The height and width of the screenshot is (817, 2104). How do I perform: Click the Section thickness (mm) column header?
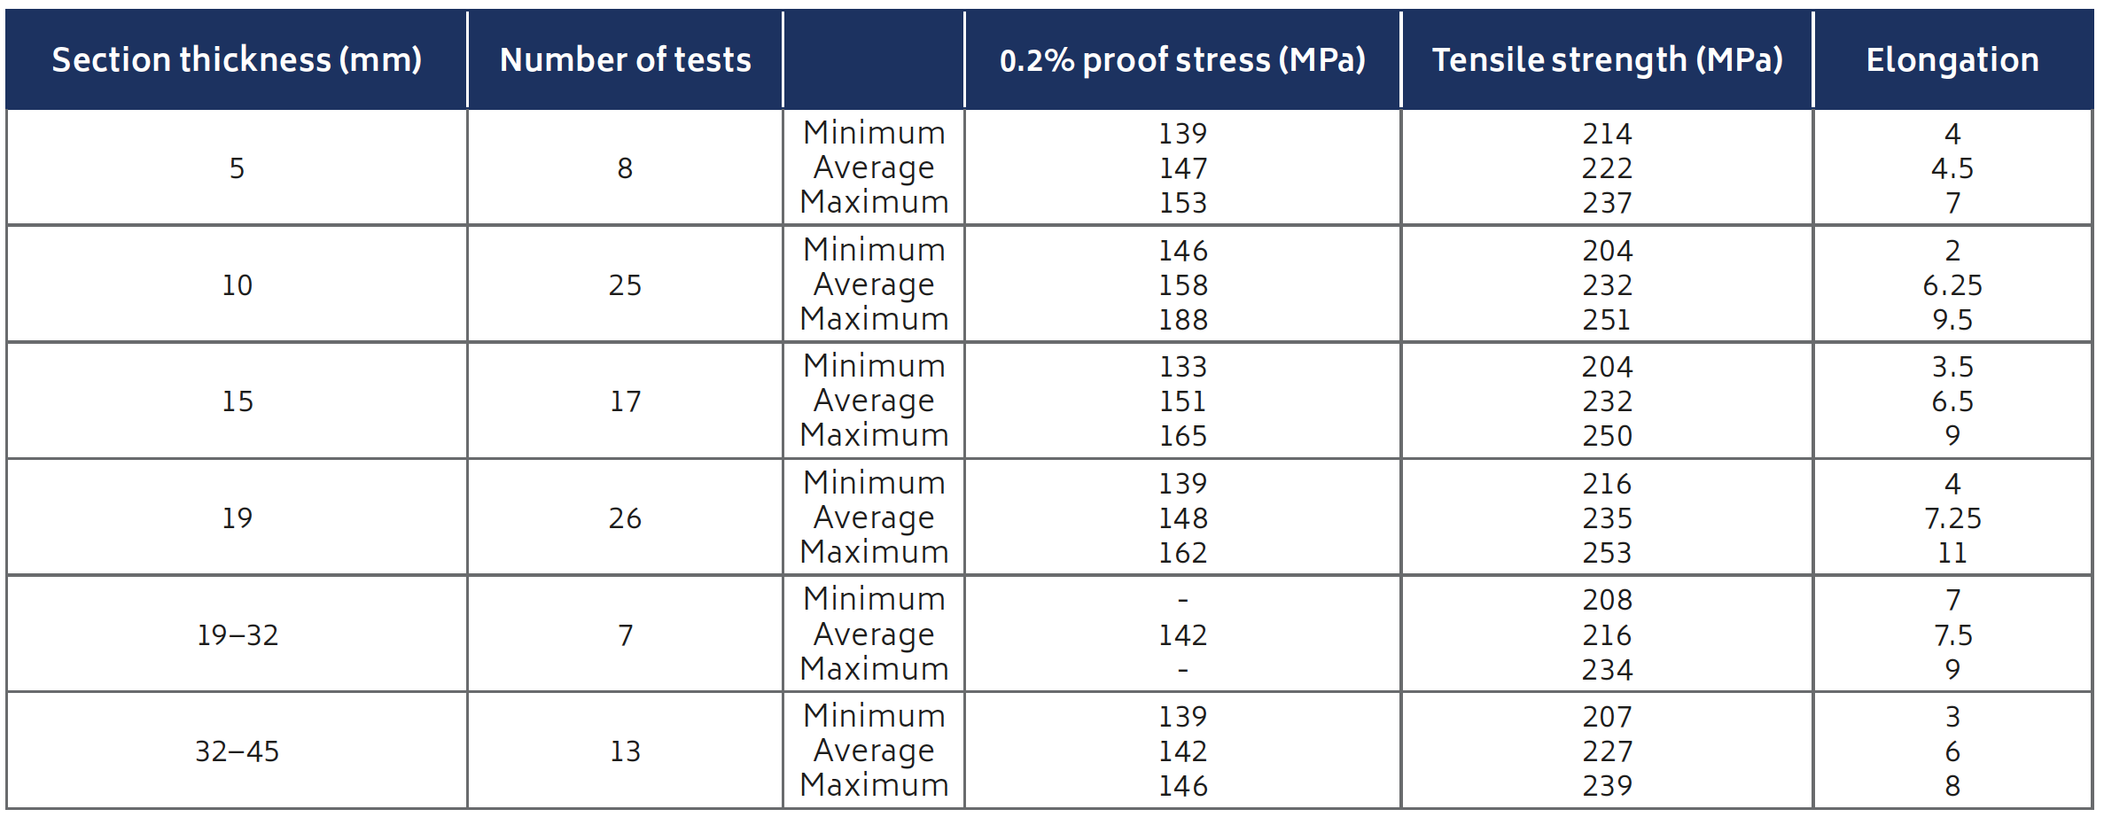[x=237, y=59]
